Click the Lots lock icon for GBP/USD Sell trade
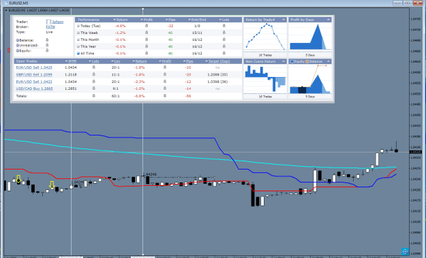The image size is (426, 258). pos(94,74)
